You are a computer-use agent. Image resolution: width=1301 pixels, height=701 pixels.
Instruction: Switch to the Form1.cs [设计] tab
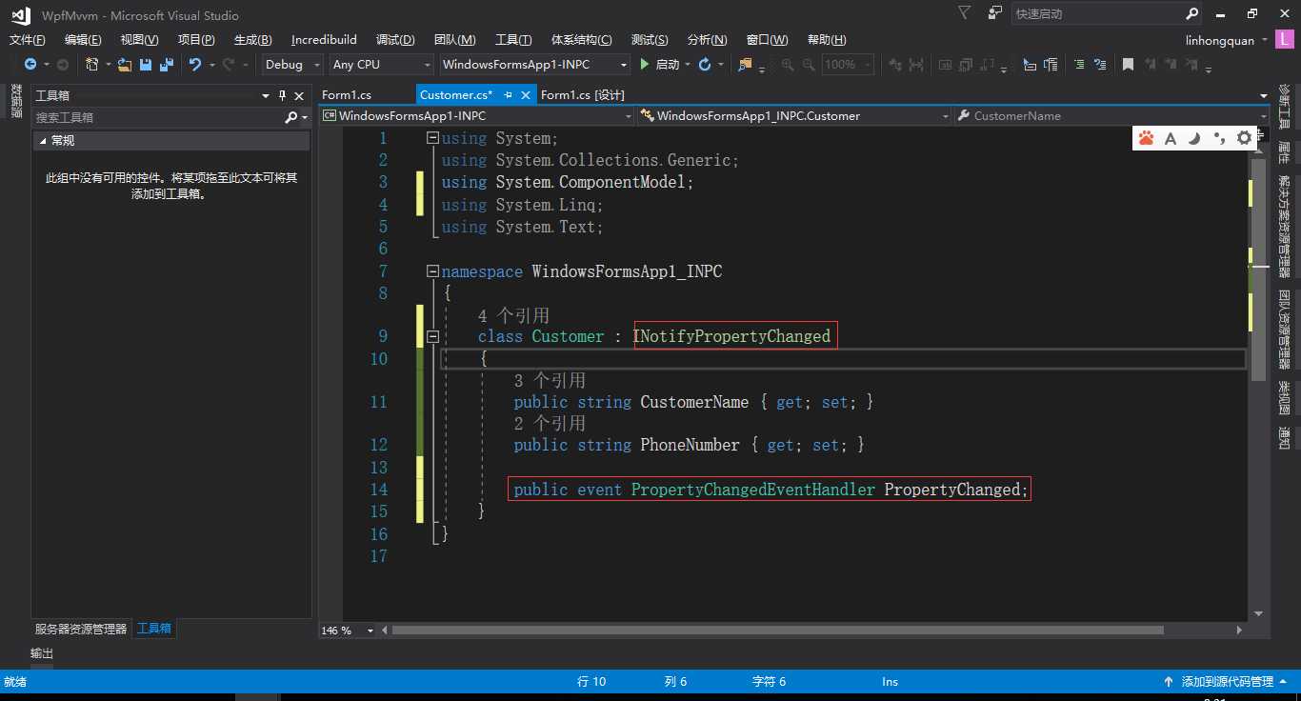point(583,94)
